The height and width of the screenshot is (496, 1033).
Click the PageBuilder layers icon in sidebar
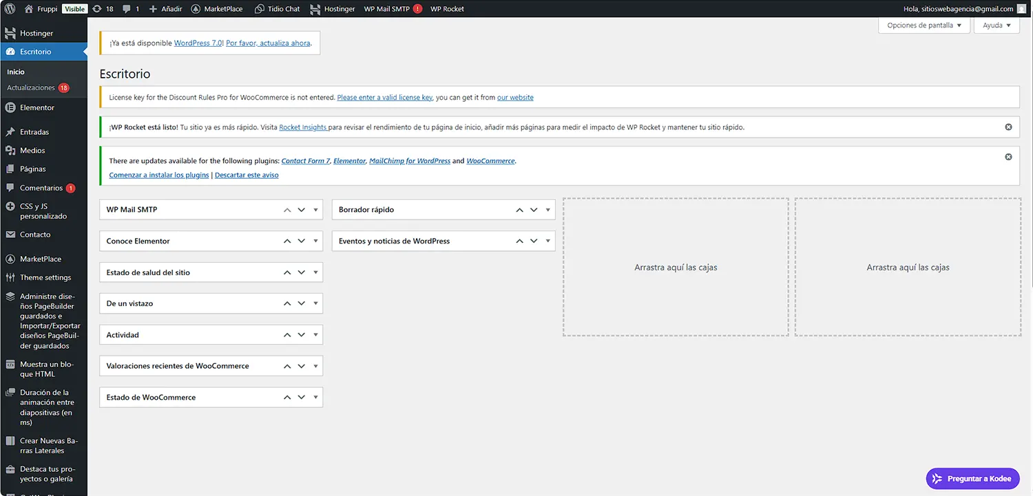tap(10, 297)
